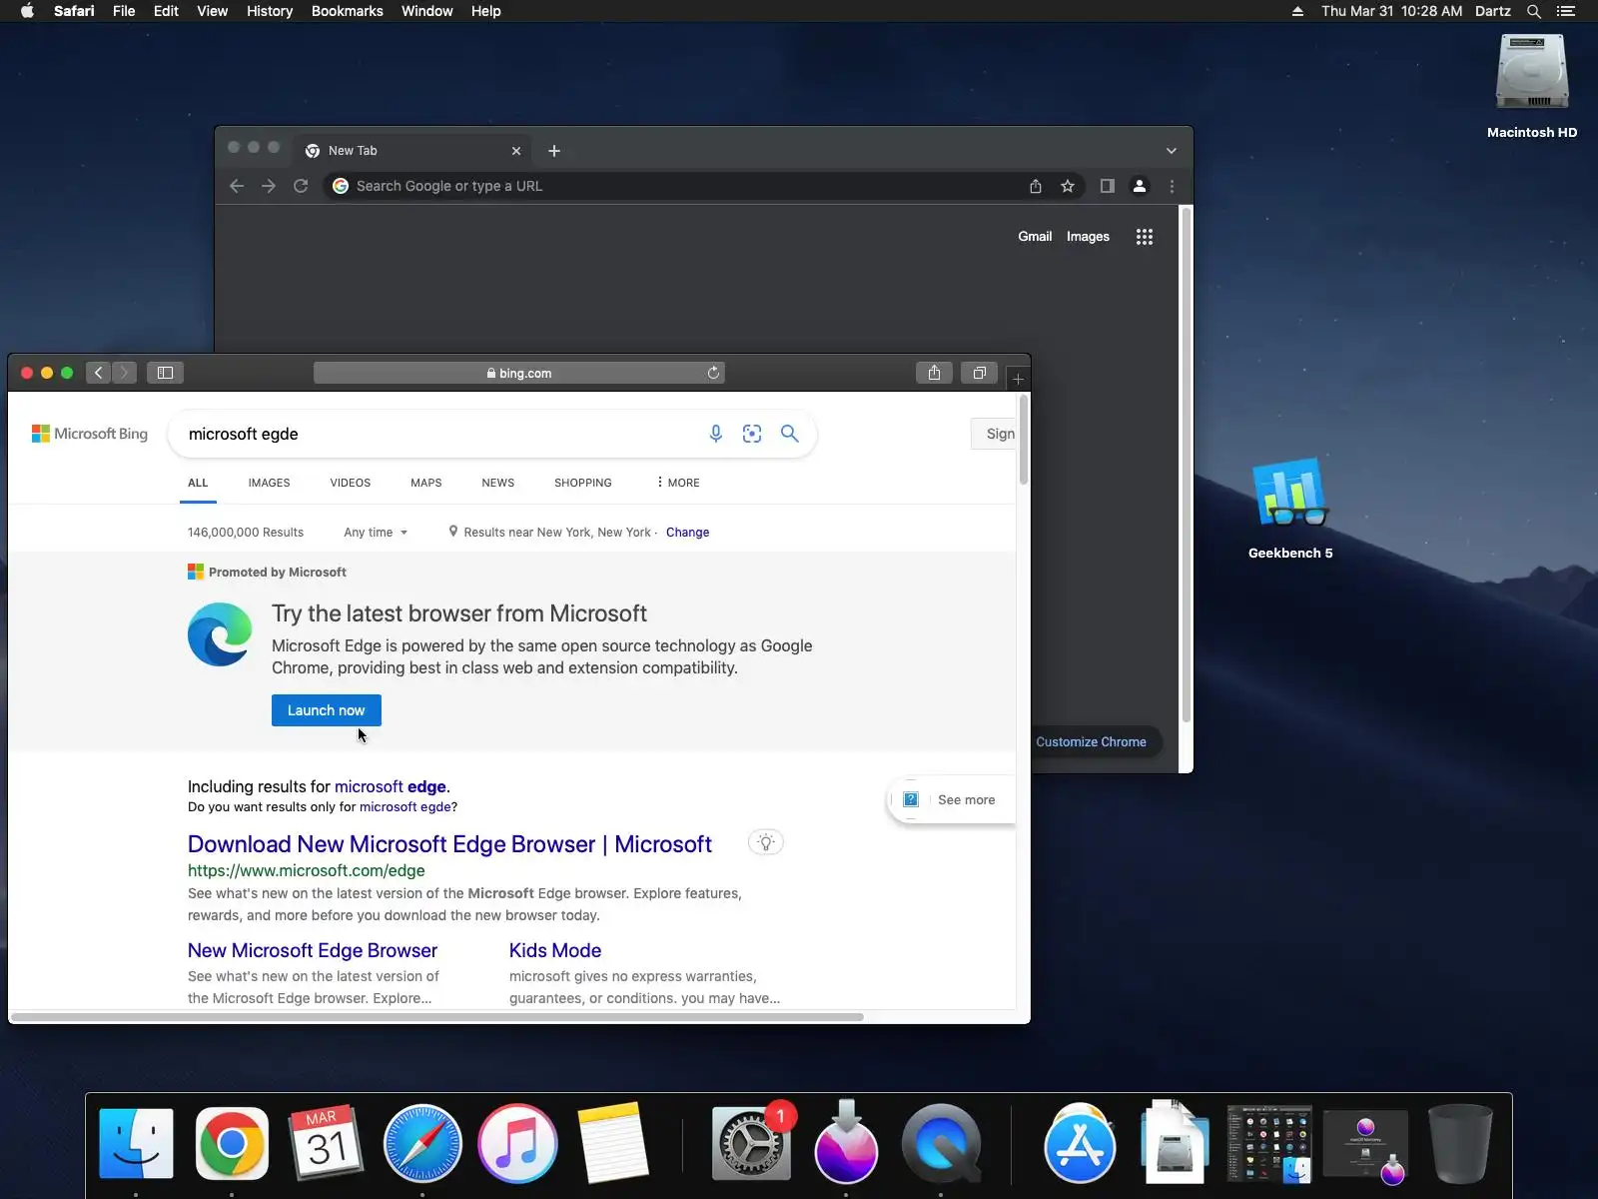Switch to the IMAGES tab
1598x1199 pixels.
(270, 483)
